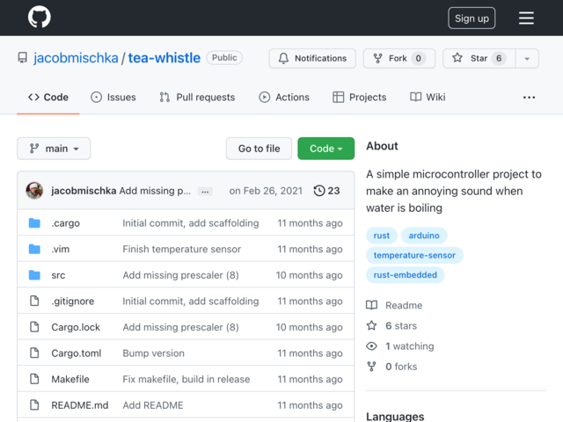The image size is (563, 422).
Task: Open the Notifications bell button
Action: point(312,59)
